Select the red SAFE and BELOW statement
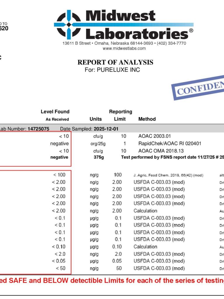The image size is (224, 299). click(x=112, y=281)
